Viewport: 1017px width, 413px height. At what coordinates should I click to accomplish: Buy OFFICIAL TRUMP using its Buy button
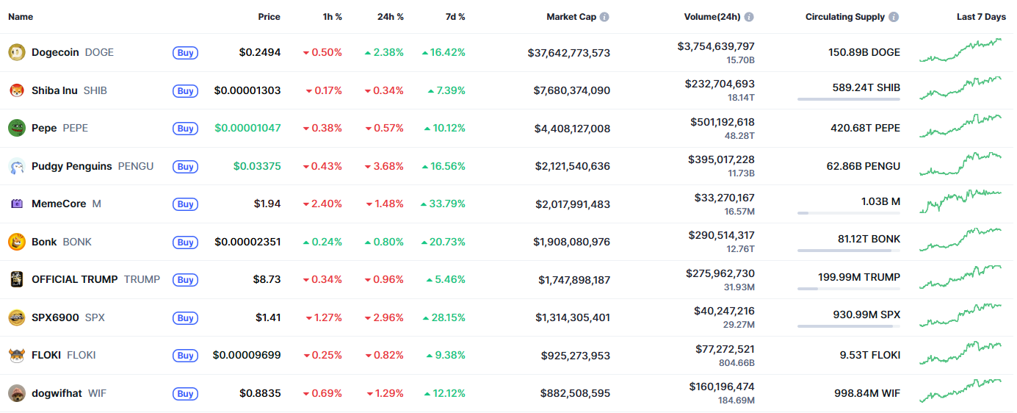tap(186, 280)
